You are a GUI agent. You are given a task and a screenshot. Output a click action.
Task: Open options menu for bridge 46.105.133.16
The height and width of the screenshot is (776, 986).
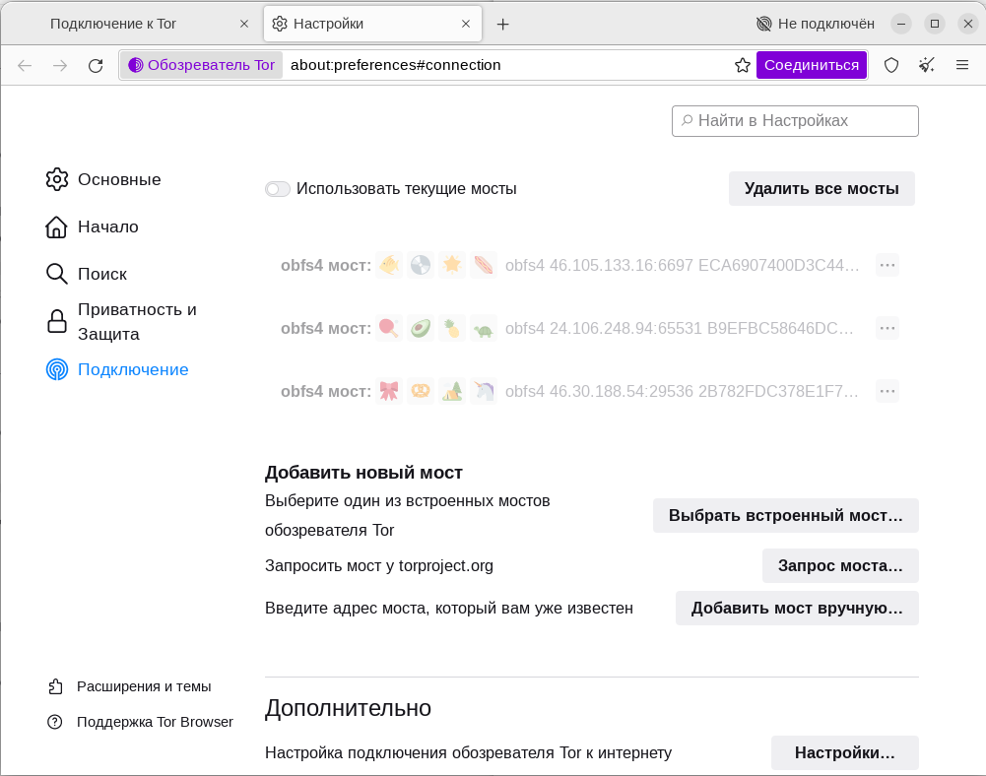887,265
